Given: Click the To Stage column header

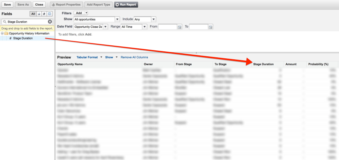Looking at the screenshot, I should [232, 64].
